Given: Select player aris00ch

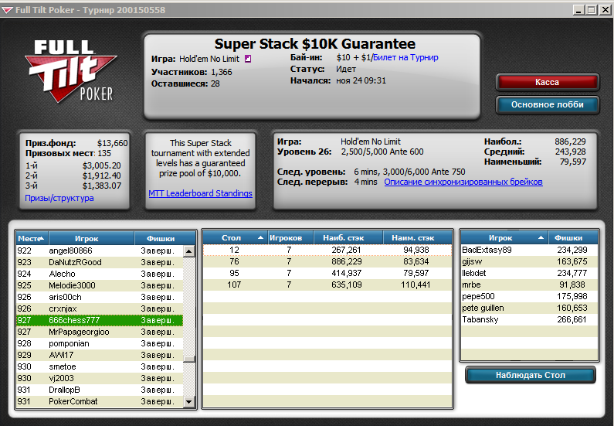Looking at the screenshot, I should pos(100,297).
